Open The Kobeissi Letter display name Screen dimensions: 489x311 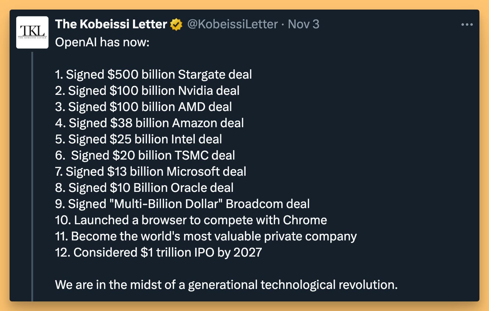pos(111,24)
